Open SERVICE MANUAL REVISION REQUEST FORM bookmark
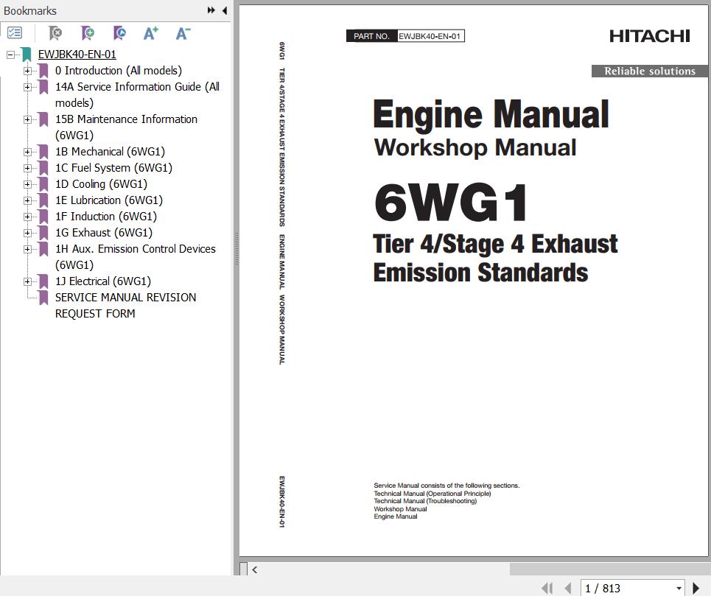 click(x=125, y=306)
